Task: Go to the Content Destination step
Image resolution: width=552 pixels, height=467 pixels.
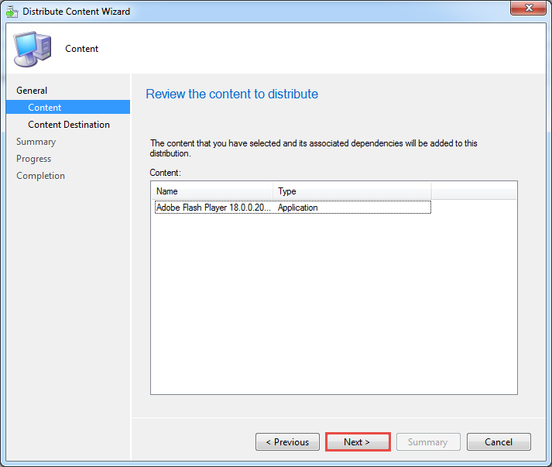Action: click(69, 125)
